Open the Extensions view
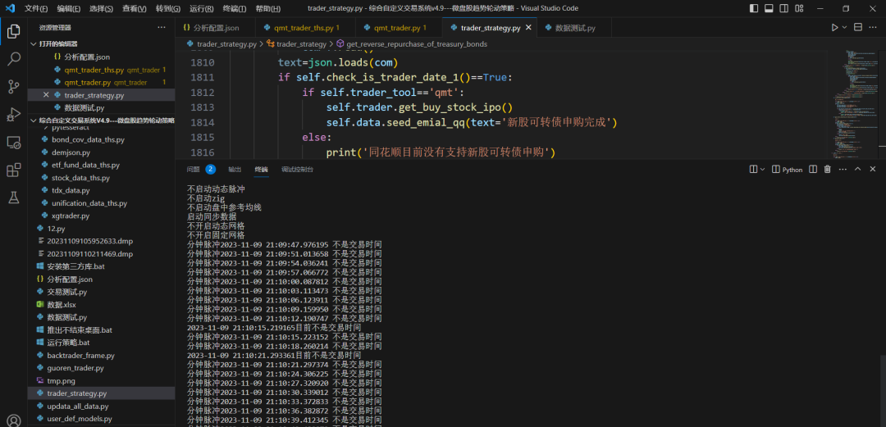The width and height of the screenshot is (886, 427). 14,170
